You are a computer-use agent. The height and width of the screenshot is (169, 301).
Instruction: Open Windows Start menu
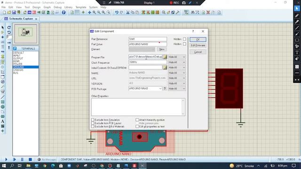coord(4,166)
